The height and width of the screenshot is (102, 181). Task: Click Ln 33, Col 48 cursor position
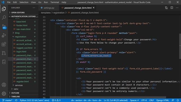point(116,100)
